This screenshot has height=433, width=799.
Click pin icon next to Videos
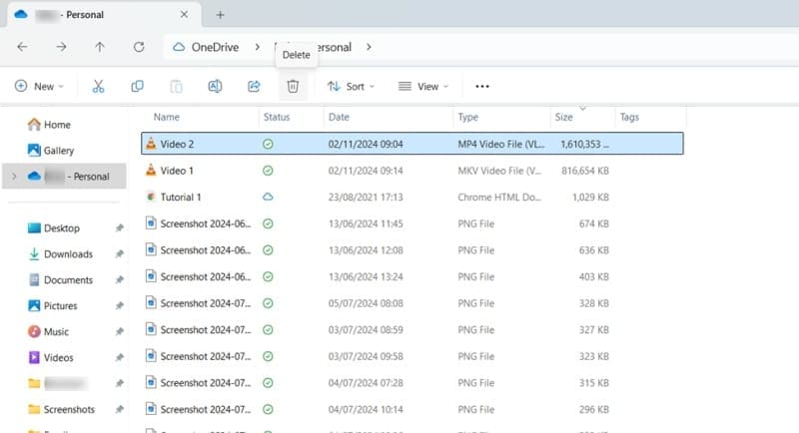(119, 358)
